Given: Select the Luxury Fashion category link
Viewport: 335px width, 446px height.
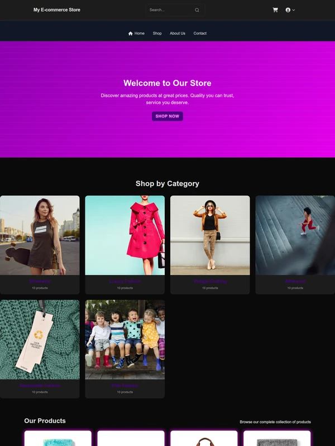Looking at the screenshot, I should click(x=125, y=281).
